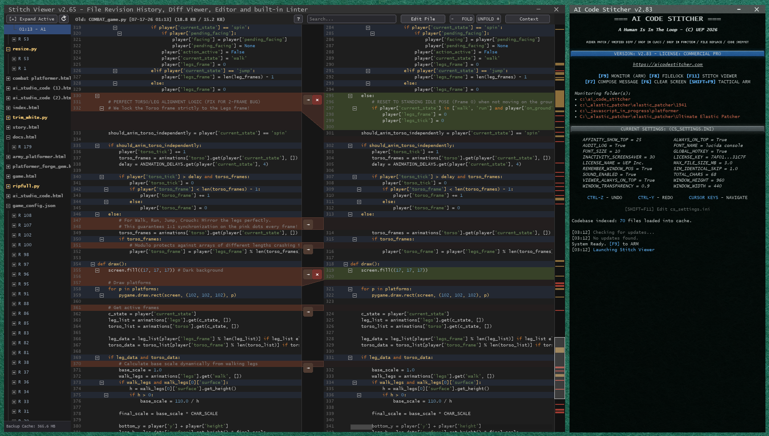This screenshot has height=436, width=769.
Task: Select game.html in the file tree
Action: click(x=24, y=176)
